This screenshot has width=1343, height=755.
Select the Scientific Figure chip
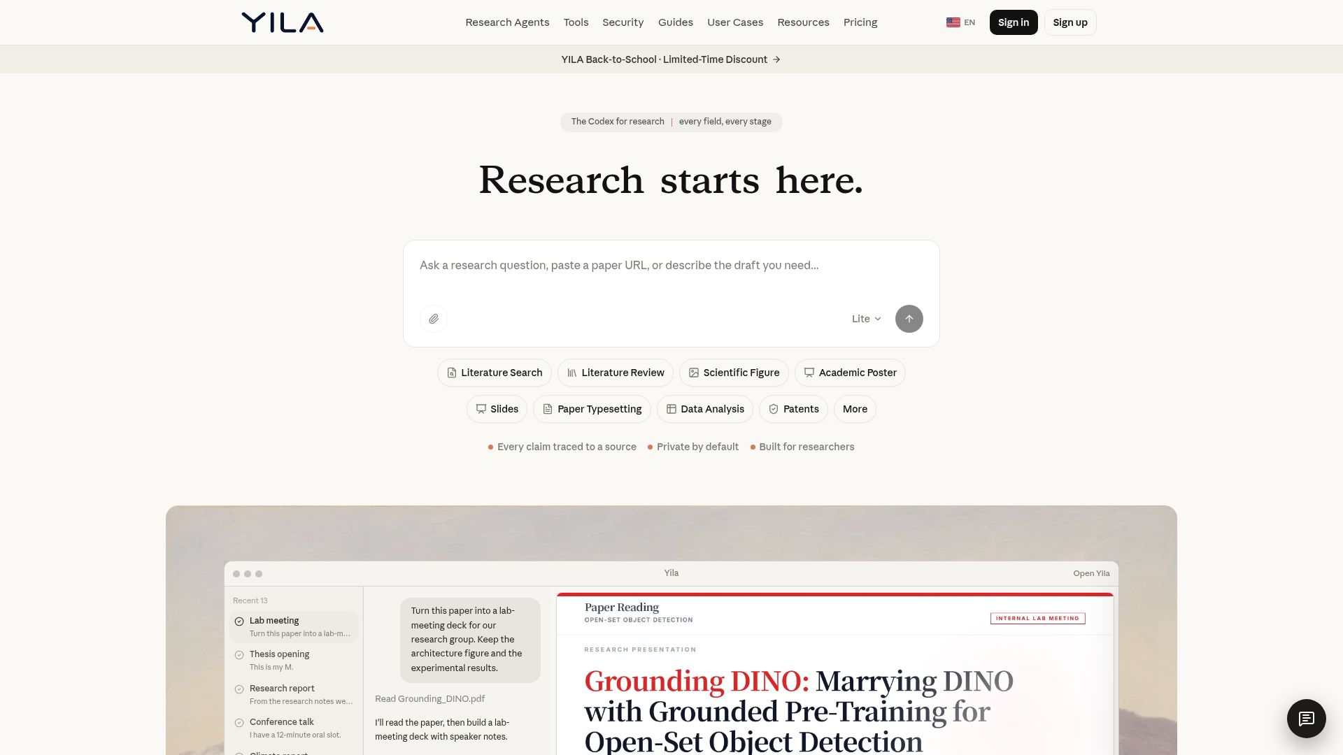[734, 373]
